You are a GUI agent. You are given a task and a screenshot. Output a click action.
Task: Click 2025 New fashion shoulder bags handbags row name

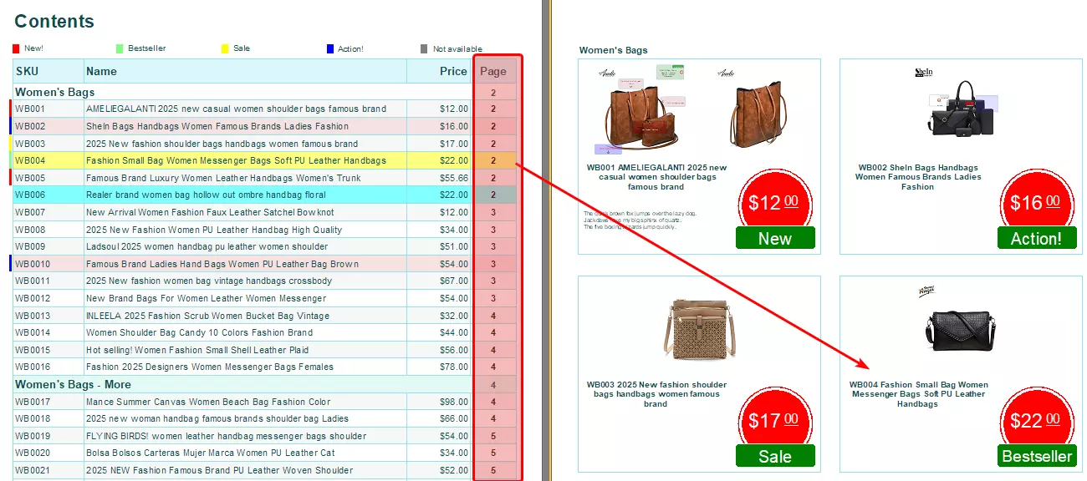click(222, 144)
